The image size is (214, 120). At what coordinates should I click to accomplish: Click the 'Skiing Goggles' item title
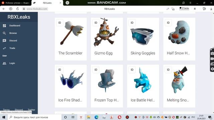point(143,53)
